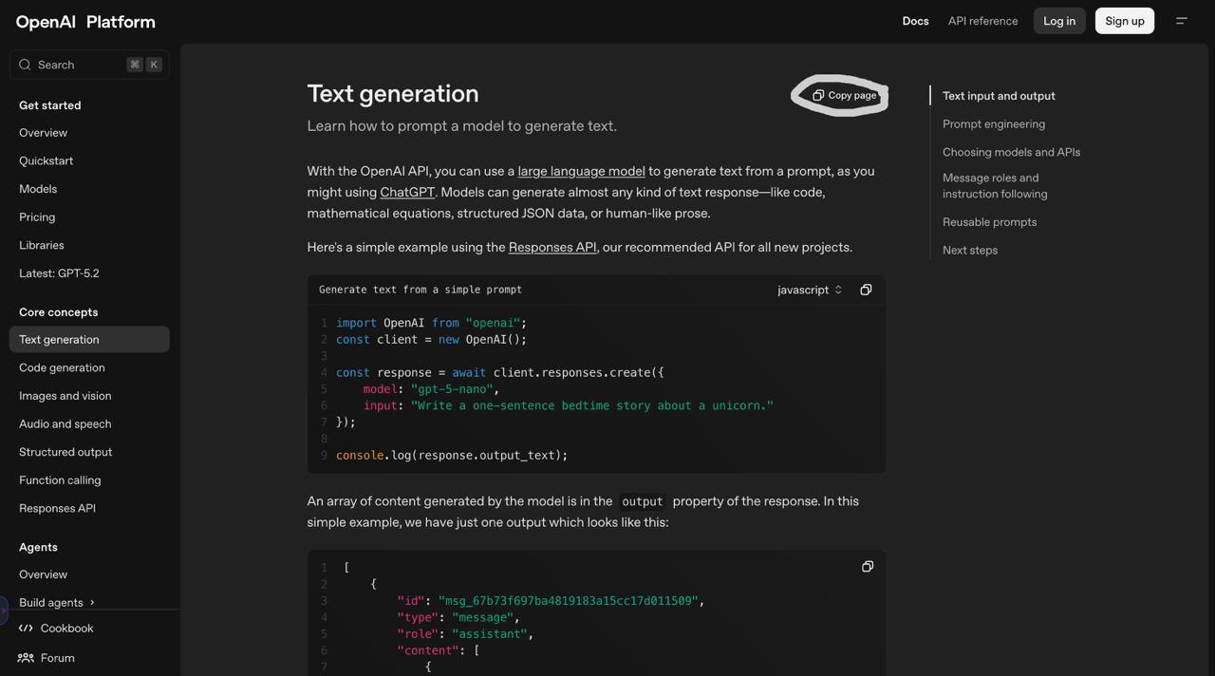The width and height of the screenshot is (1215, 676).
Task: Open the hamburger menu icon at top right
Action: point(1182,21)
